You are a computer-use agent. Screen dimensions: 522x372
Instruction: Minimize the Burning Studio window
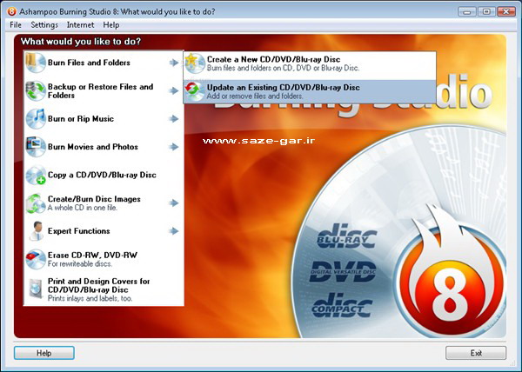click(x=467, y=12)
